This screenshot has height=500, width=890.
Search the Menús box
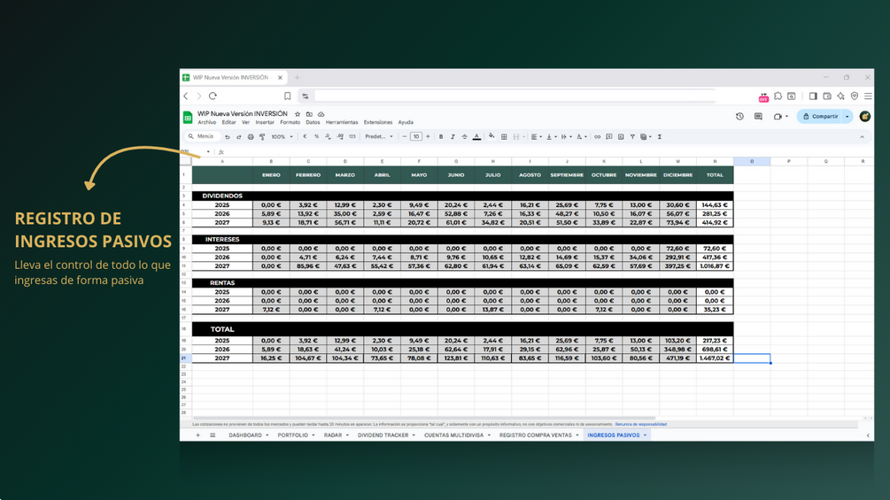202,136
